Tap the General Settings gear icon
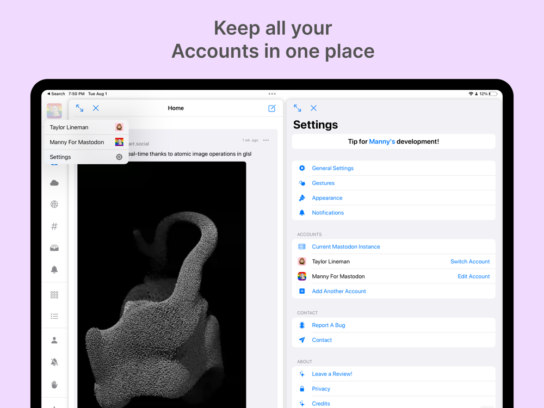Image resolution: width=544 pixels, height=408 pixels. click(x=302, y=168)
